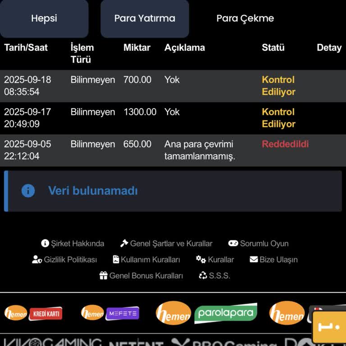Click the Hemen Kredi Kartı logo

(x=33, y=314)
